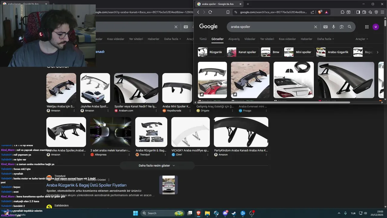
Task: Open the purple Google account avatar
Action: pos(376,27)
